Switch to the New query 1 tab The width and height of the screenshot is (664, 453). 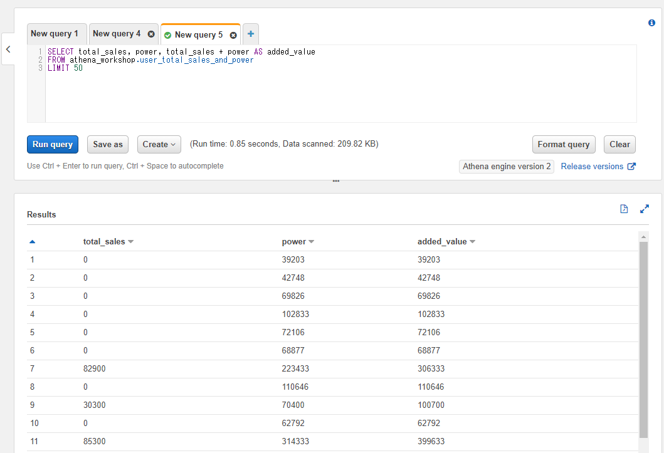click(56, 33)
